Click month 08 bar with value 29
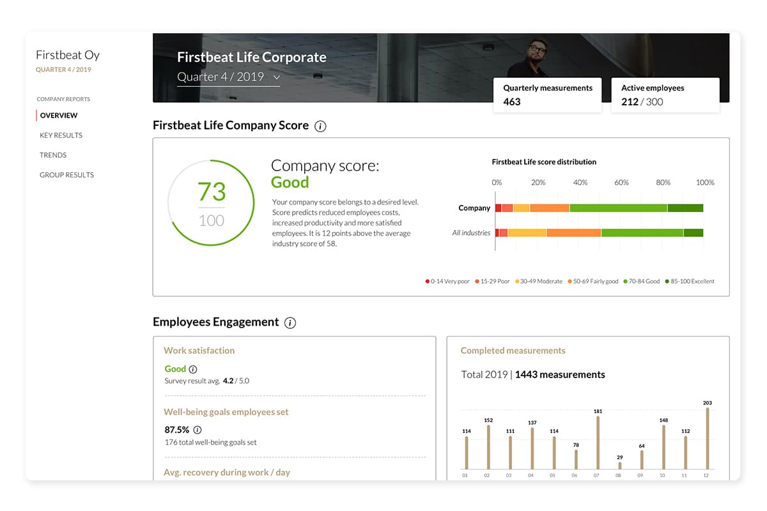767x511 pixels. pos(619,466)
